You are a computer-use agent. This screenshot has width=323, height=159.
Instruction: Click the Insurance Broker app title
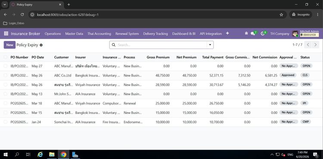click(25, 34)
